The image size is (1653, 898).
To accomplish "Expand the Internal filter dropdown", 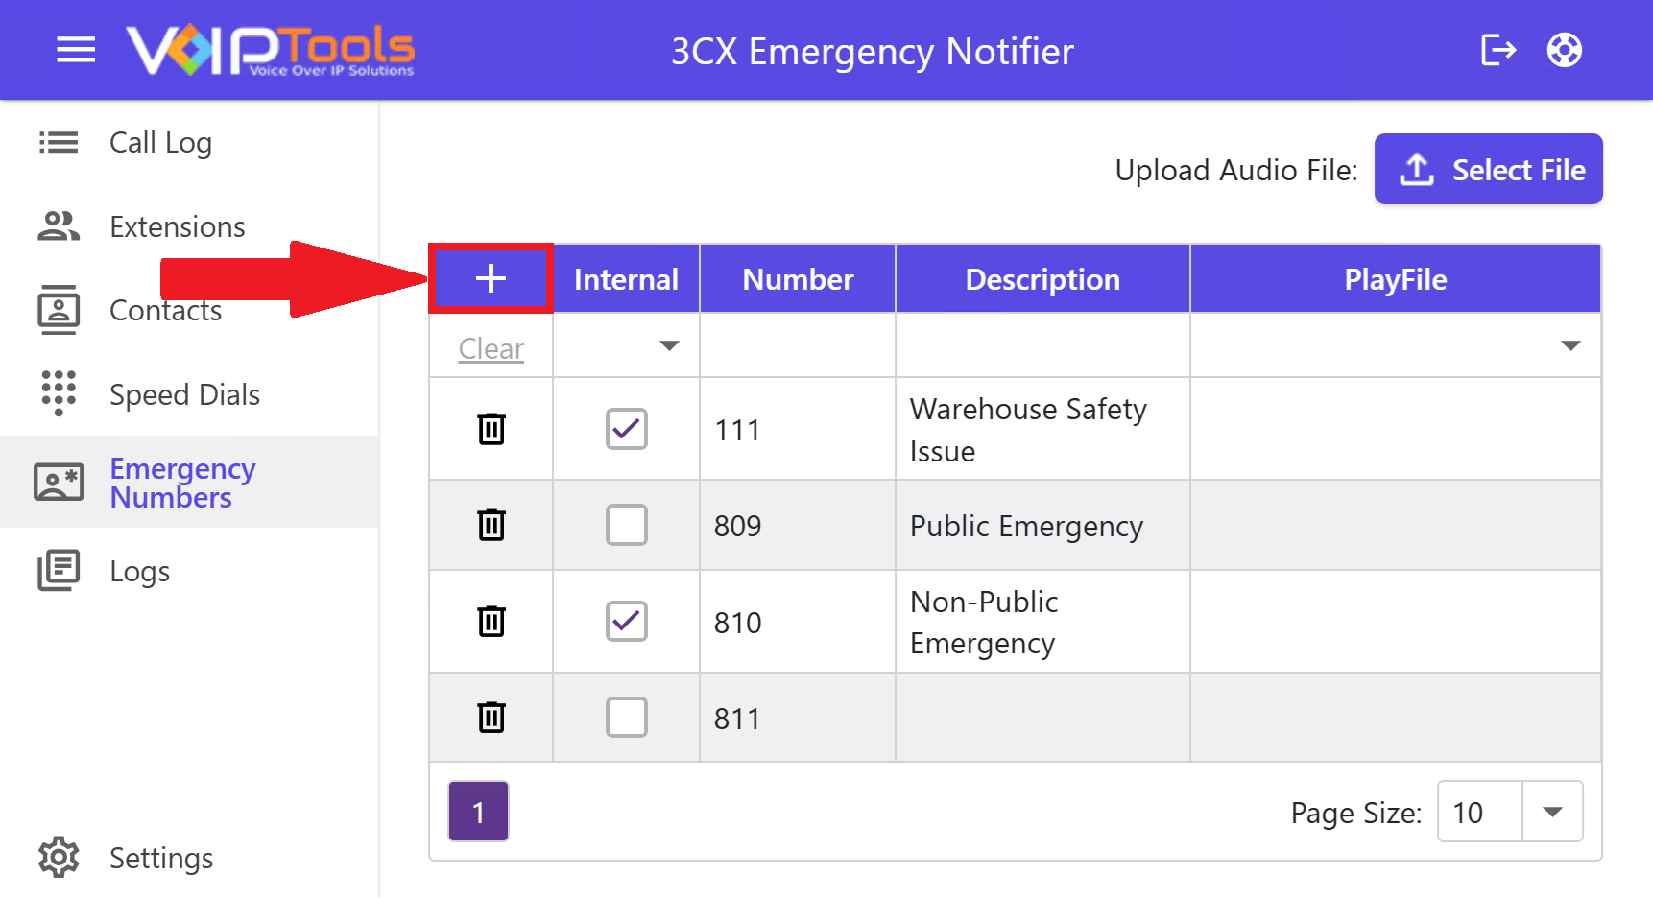I will (x=669, y=345).
